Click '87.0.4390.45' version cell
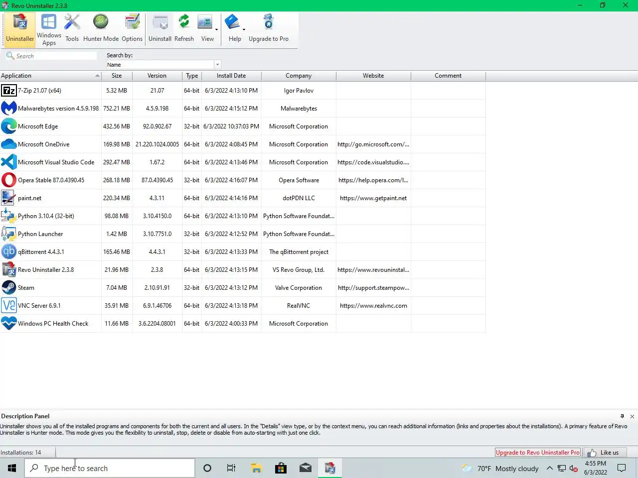The height and width of the screenshot is (478, 638). (x=157, y=180)
